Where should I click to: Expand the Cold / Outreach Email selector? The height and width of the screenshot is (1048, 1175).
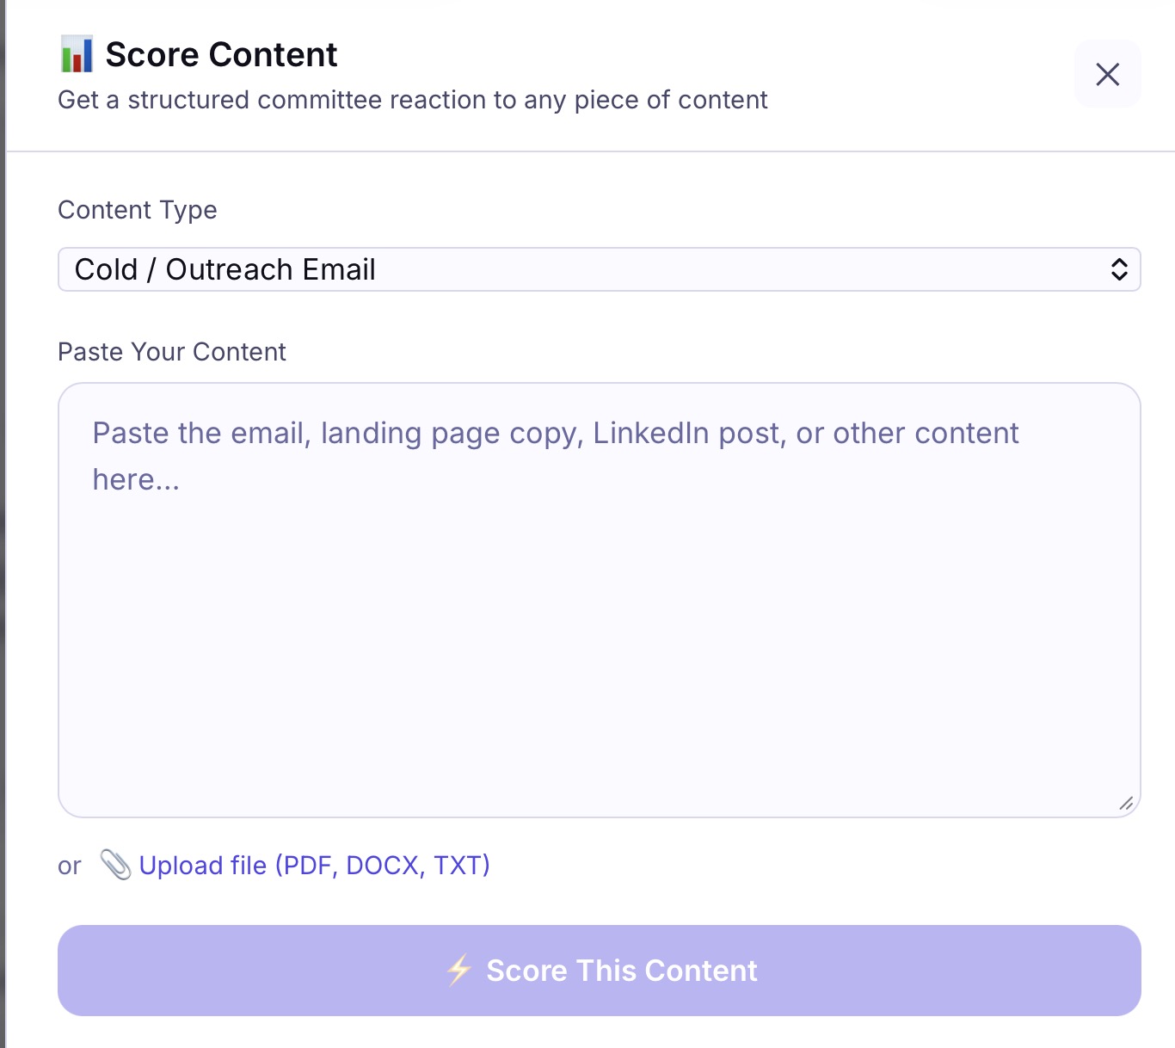coord(599,269)
